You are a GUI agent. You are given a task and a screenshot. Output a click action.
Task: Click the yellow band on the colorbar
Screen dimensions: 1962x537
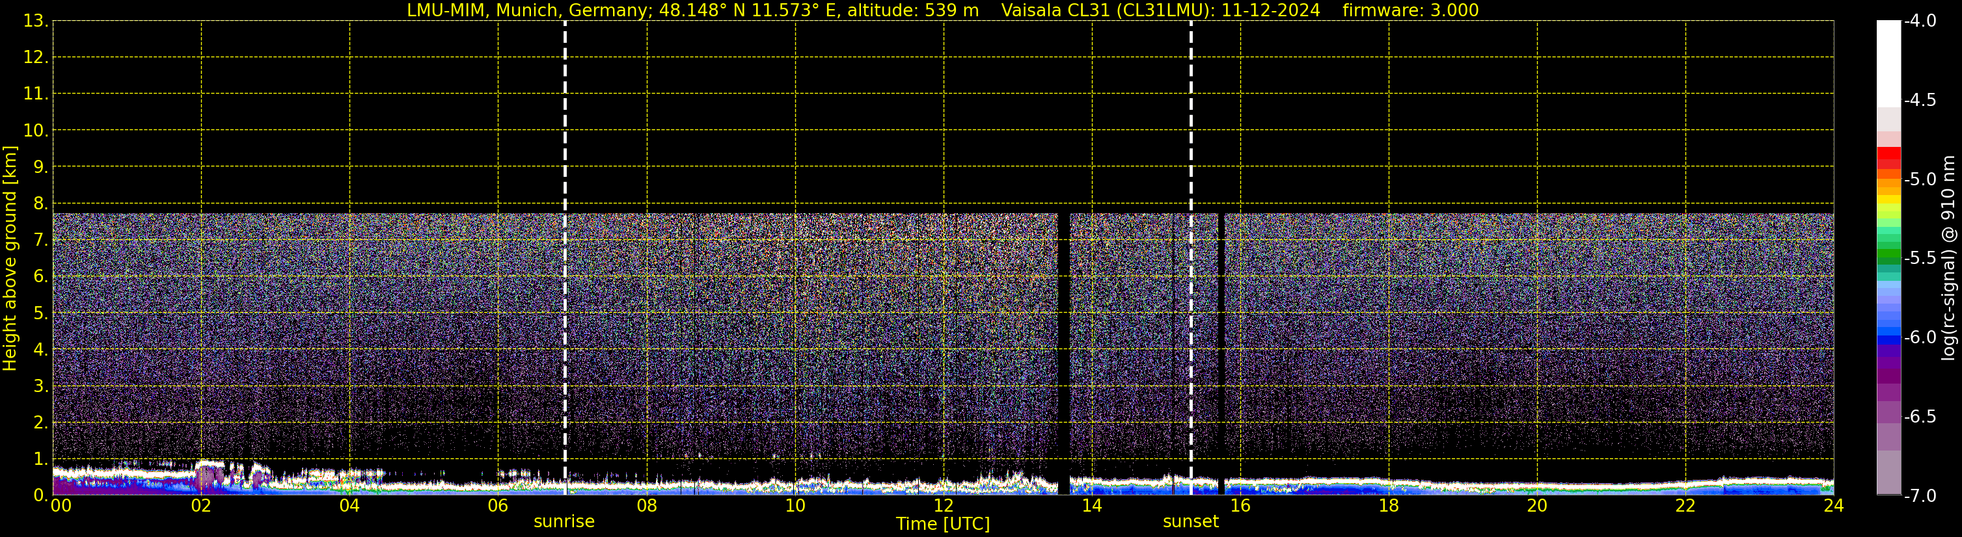[1888, 198]
